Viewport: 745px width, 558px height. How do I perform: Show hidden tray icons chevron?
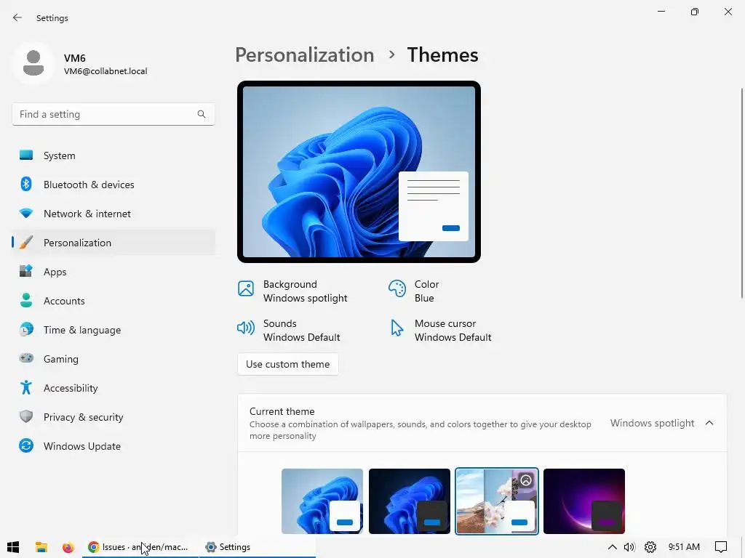click(613, 547)
